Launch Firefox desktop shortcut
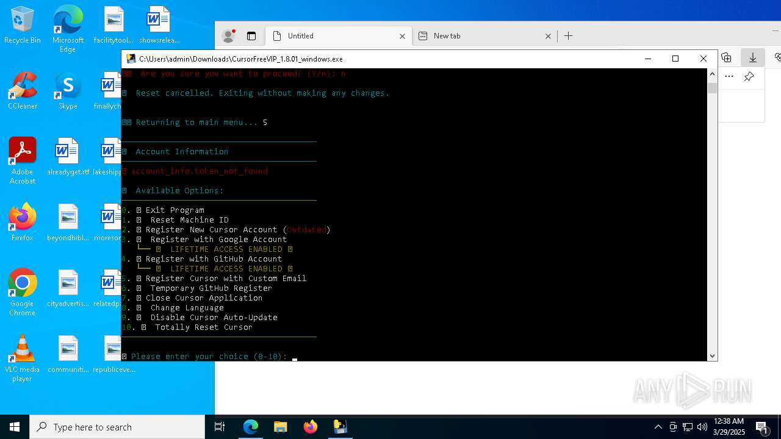 coord(22,223)
